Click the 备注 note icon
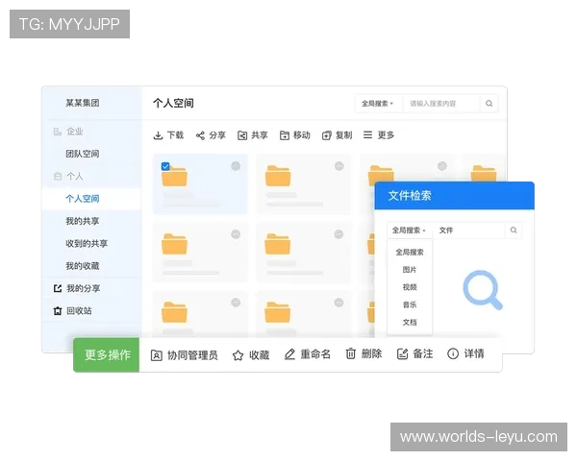 [x=402, y=354]
